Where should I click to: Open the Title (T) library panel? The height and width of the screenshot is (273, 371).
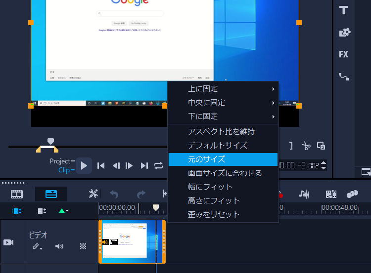click(x=344, y=10)
